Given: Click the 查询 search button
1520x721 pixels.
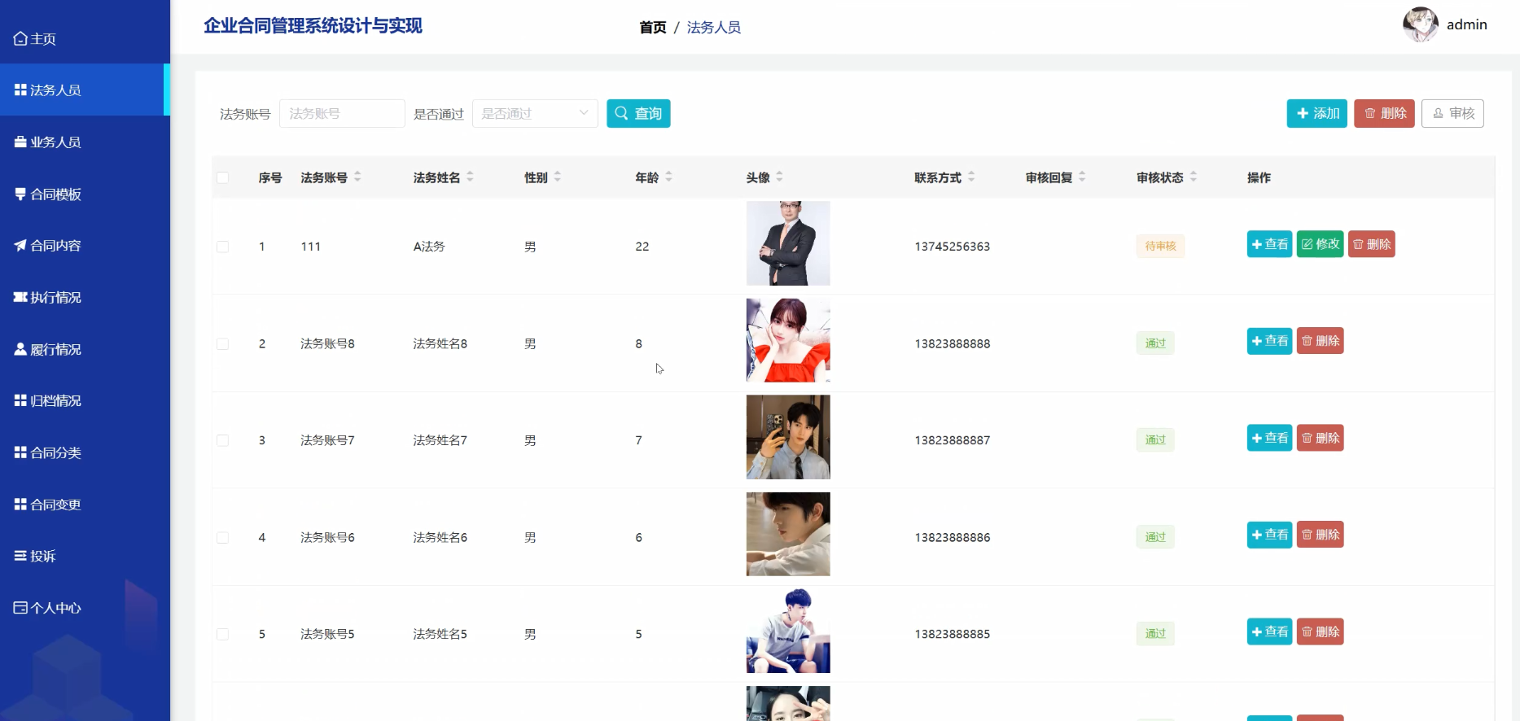Looking at the screenshot, I should click(638, 113).
